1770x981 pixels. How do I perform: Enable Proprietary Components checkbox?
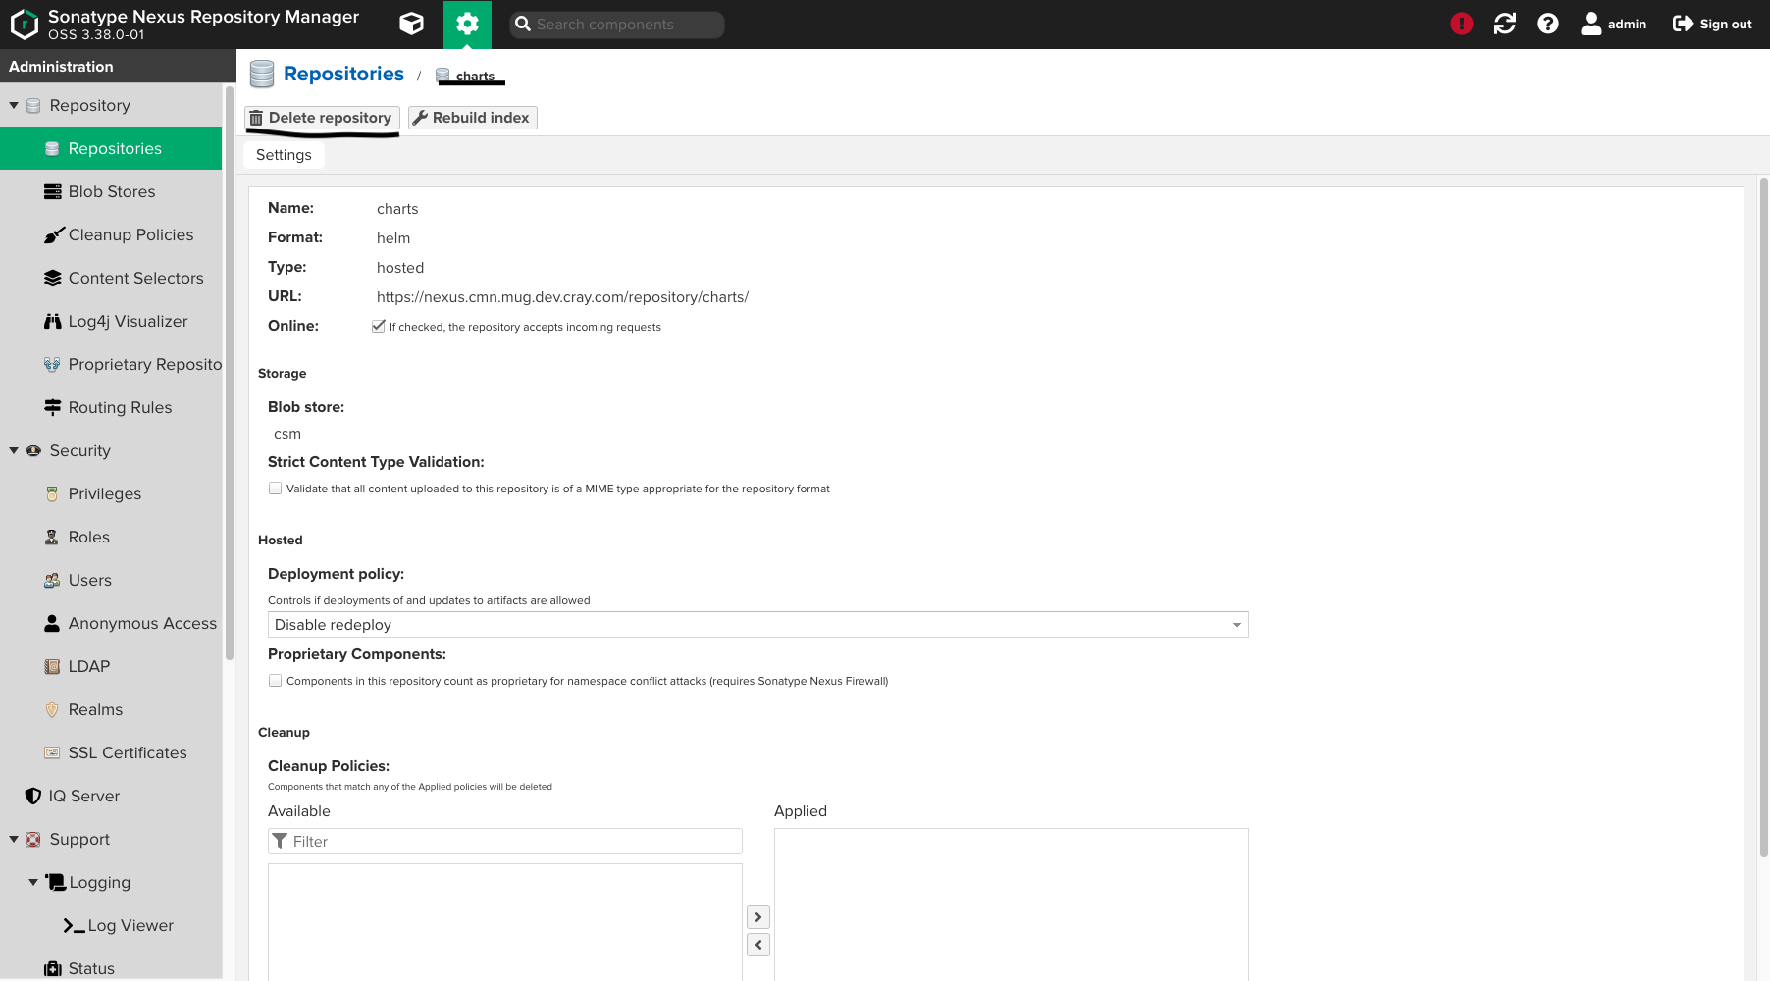tap(275, 680)
